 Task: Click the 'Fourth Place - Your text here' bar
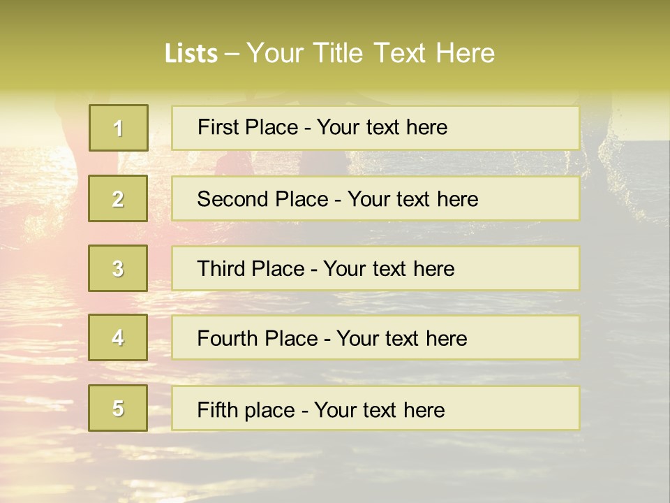tap(375, 337)
